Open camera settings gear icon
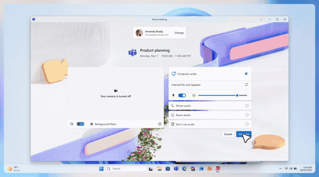 click(159, 124)
